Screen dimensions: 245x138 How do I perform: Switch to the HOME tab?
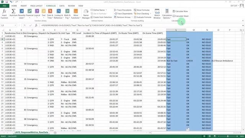[x=14, y=6]
